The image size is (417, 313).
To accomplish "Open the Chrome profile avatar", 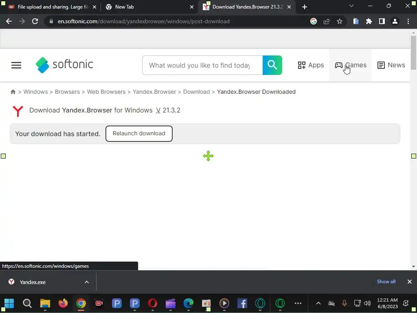I will pyautogui.click(x=395, y=21).
